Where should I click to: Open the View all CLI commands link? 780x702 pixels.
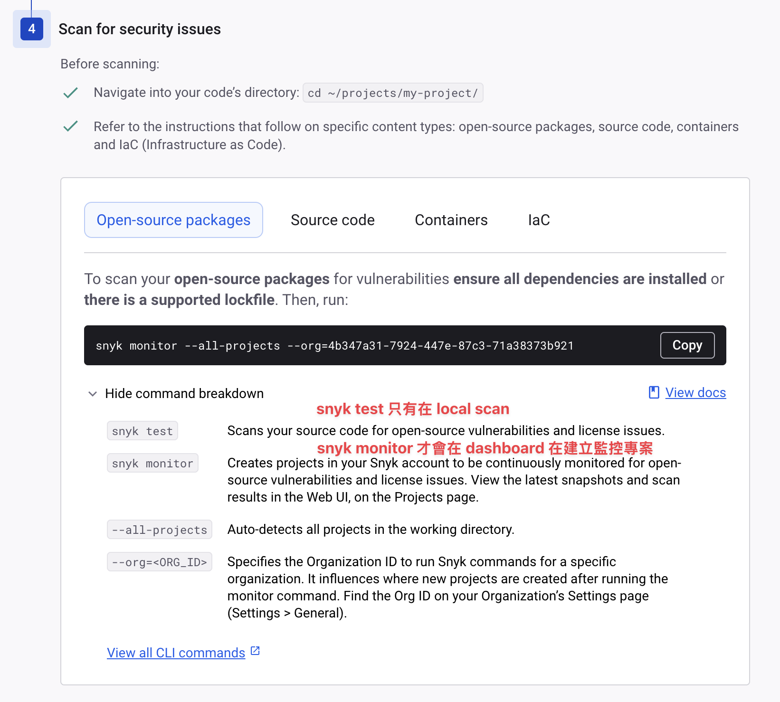[176, 653]
